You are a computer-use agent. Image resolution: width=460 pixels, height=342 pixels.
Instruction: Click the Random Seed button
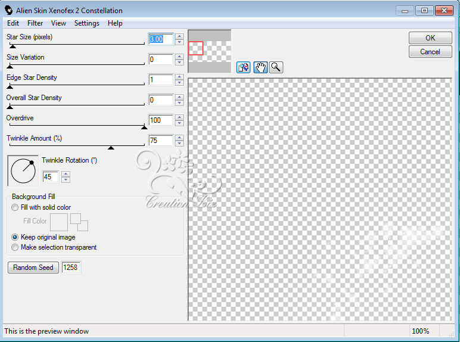click(x=33, y=268)
